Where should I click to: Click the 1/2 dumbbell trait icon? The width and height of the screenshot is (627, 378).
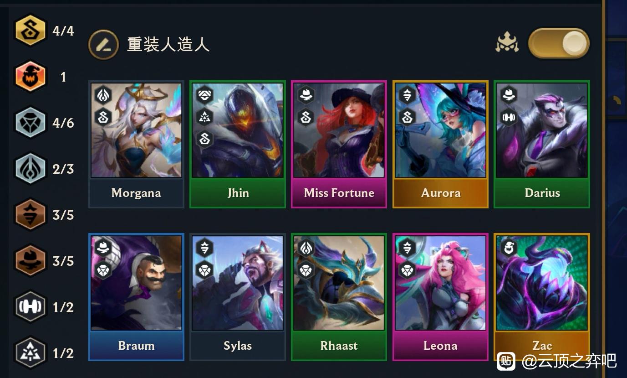31,307
